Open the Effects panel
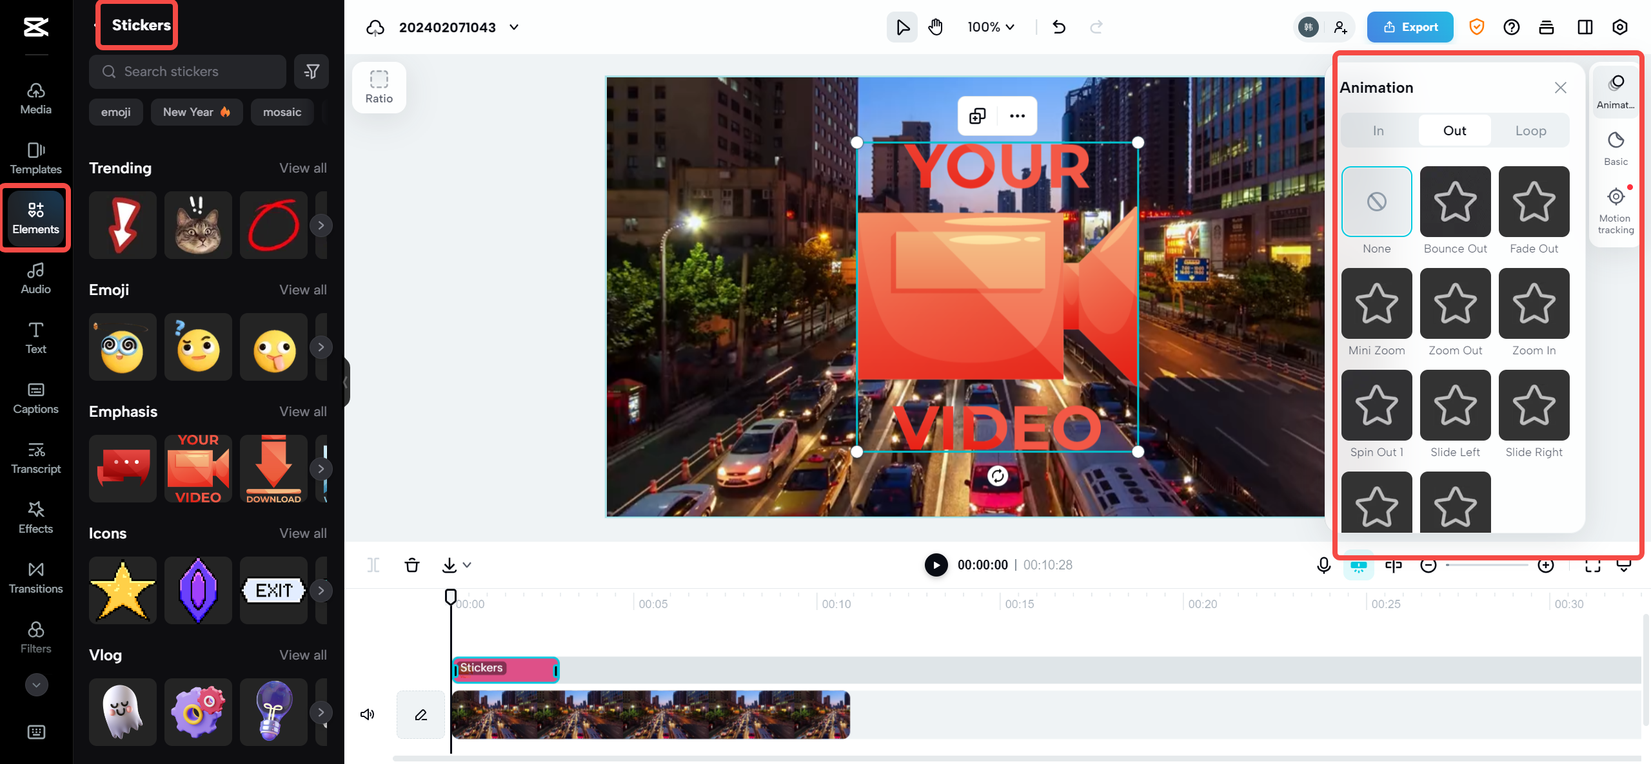1651x764 pixels. tap(35, 517)
